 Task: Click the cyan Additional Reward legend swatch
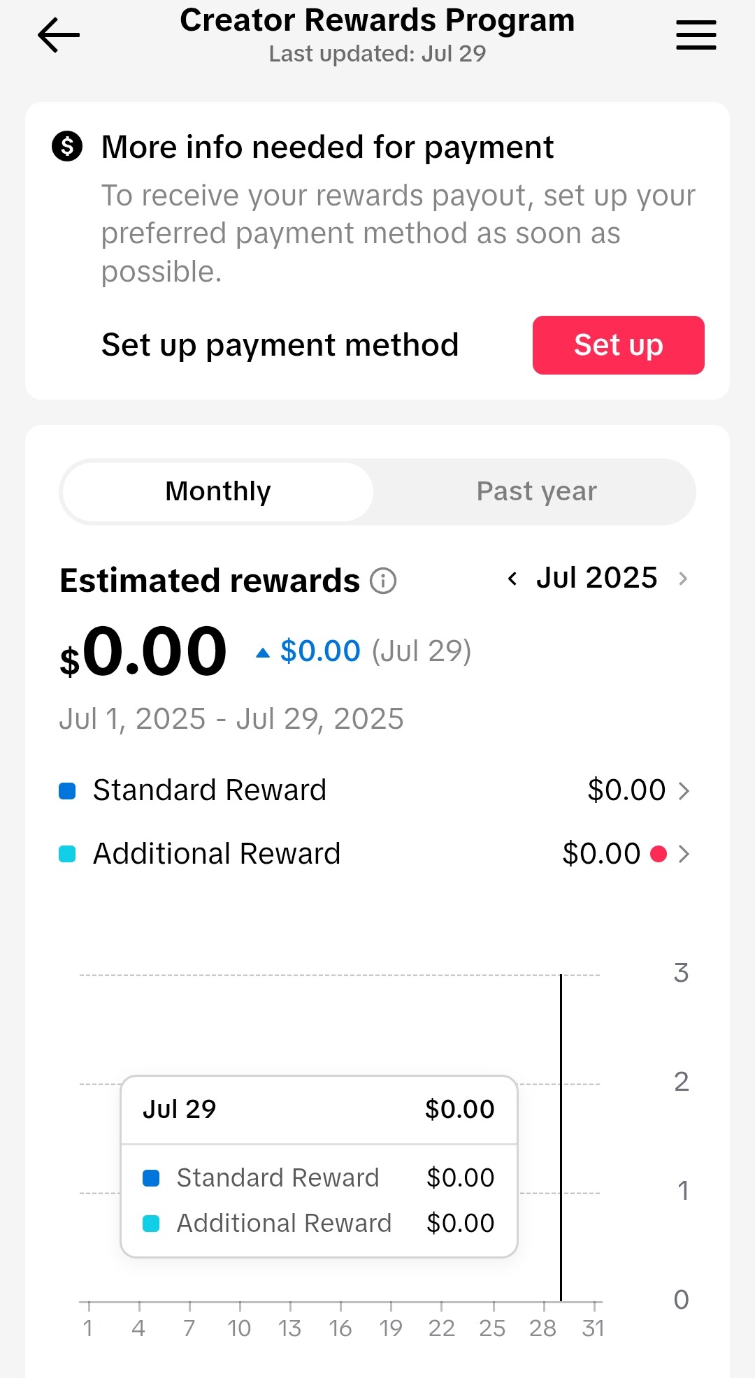click(x=67, y=854)
